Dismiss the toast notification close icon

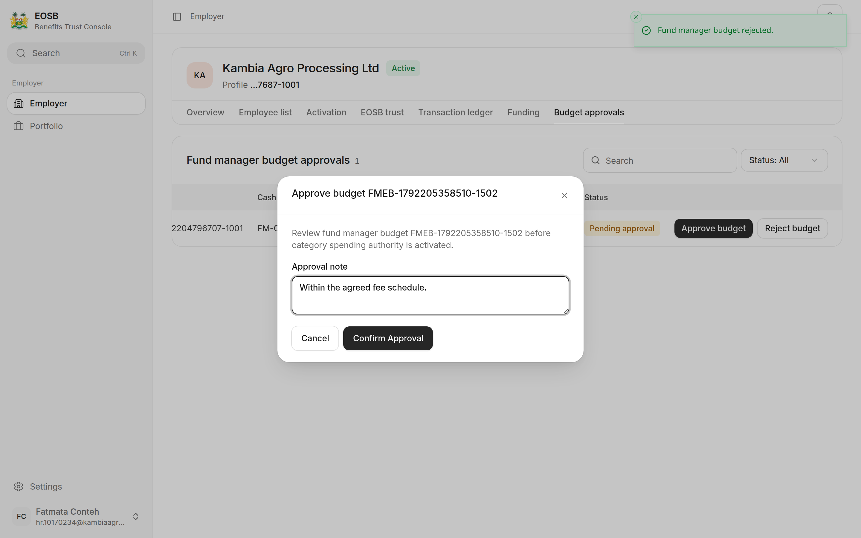636,17
